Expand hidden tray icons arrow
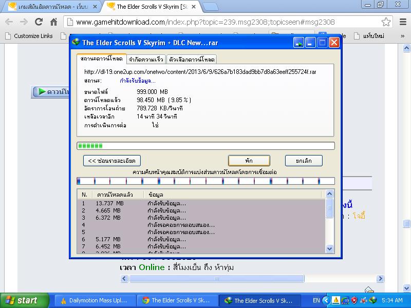This screenshot has width=411, height=308. 326,300
